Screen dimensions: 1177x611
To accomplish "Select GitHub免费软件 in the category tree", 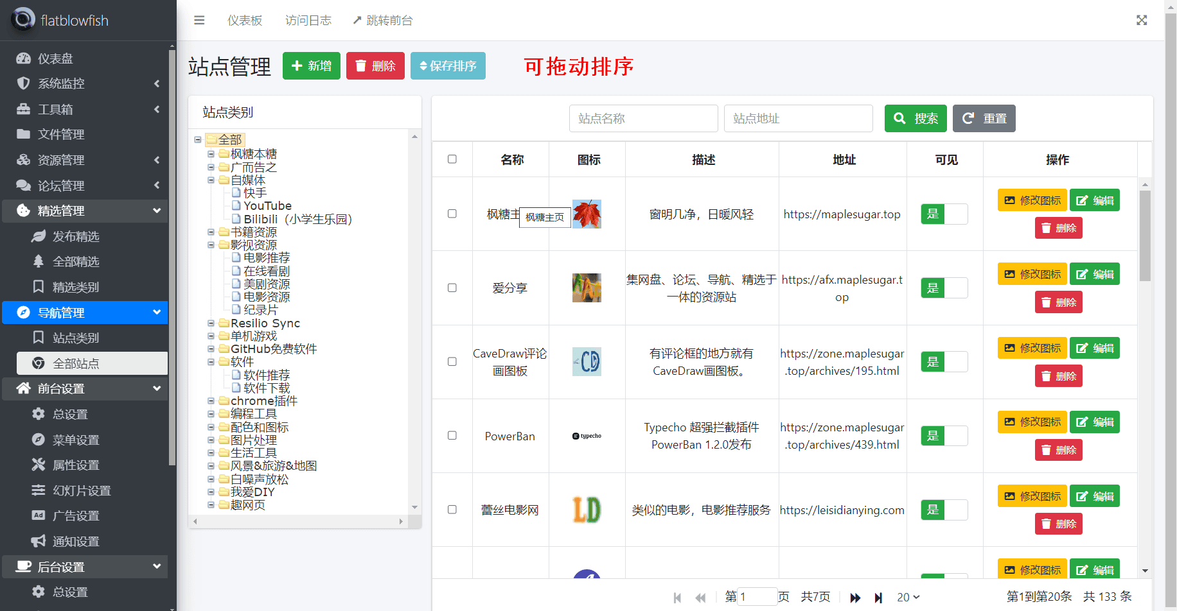I will click(274, 349).
